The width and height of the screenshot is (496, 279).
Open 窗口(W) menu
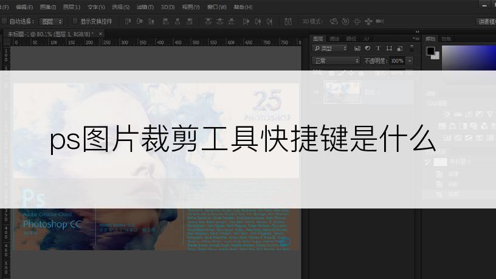[x=216, y=7]
